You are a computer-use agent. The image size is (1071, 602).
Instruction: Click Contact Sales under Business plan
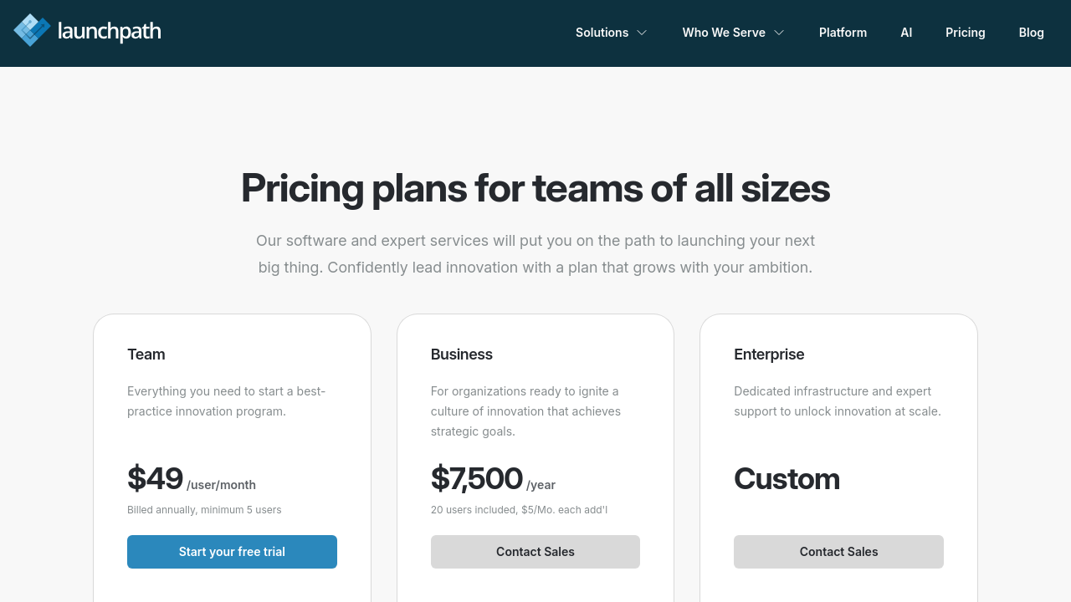535,552
